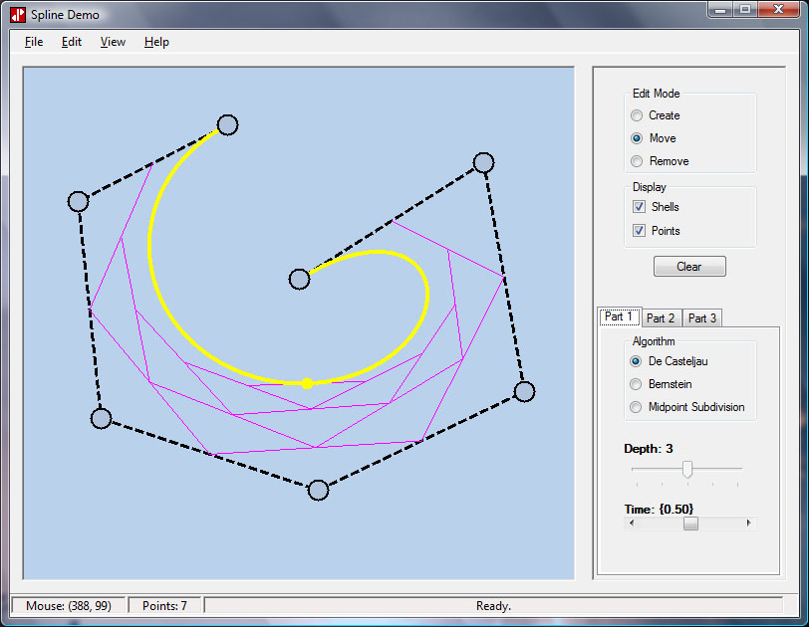Click the Spline Demo app icon in title bar

coord(18,15)
